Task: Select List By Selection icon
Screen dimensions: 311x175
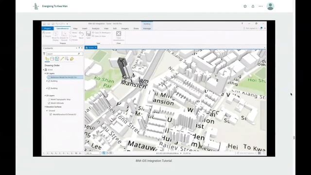Action: tap(57, 59)
